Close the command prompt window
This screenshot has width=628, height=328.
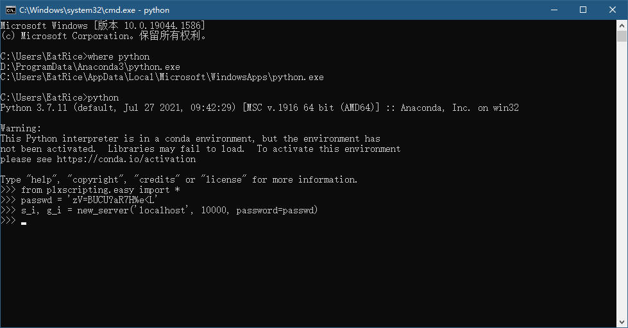pyautogui.click(x=613, y=10)
